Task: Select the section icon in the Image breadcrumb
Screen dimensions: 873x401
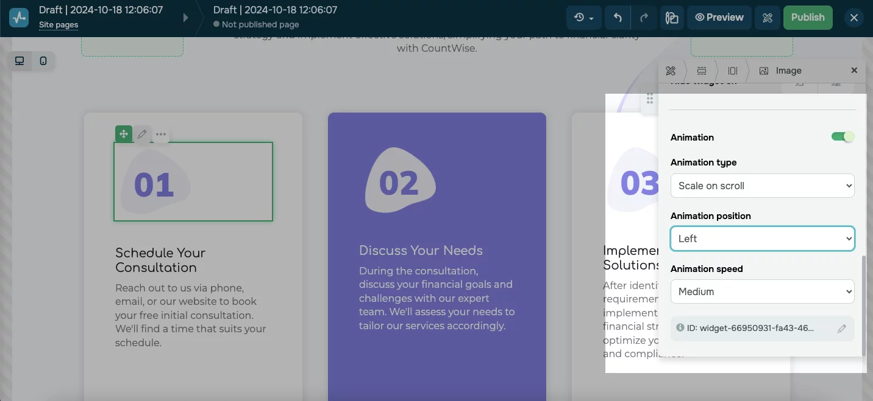Action: 702,71
